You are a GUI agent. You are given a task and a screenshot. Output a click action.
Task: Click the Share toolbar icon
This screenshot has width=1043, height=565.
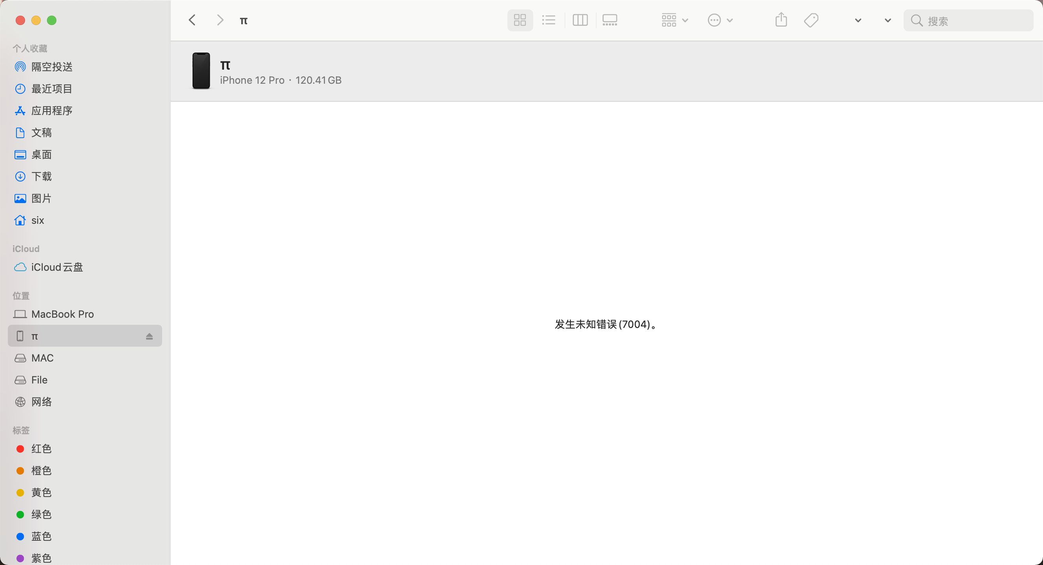pos(781,20)
